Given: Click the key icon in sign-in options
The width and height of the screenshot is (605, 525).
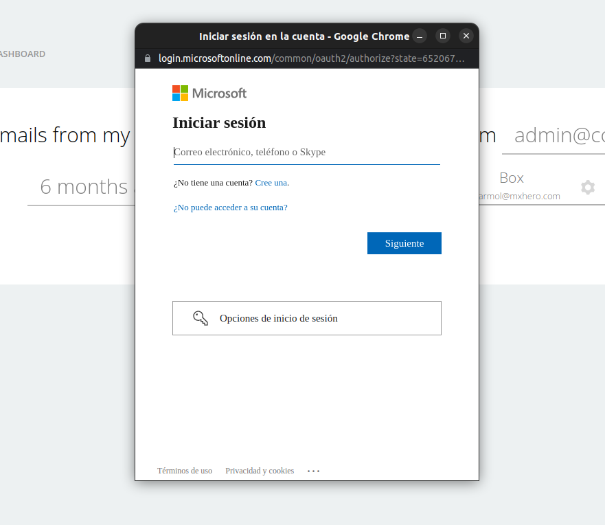Looking at the screenshot, I should pos(201,318).
